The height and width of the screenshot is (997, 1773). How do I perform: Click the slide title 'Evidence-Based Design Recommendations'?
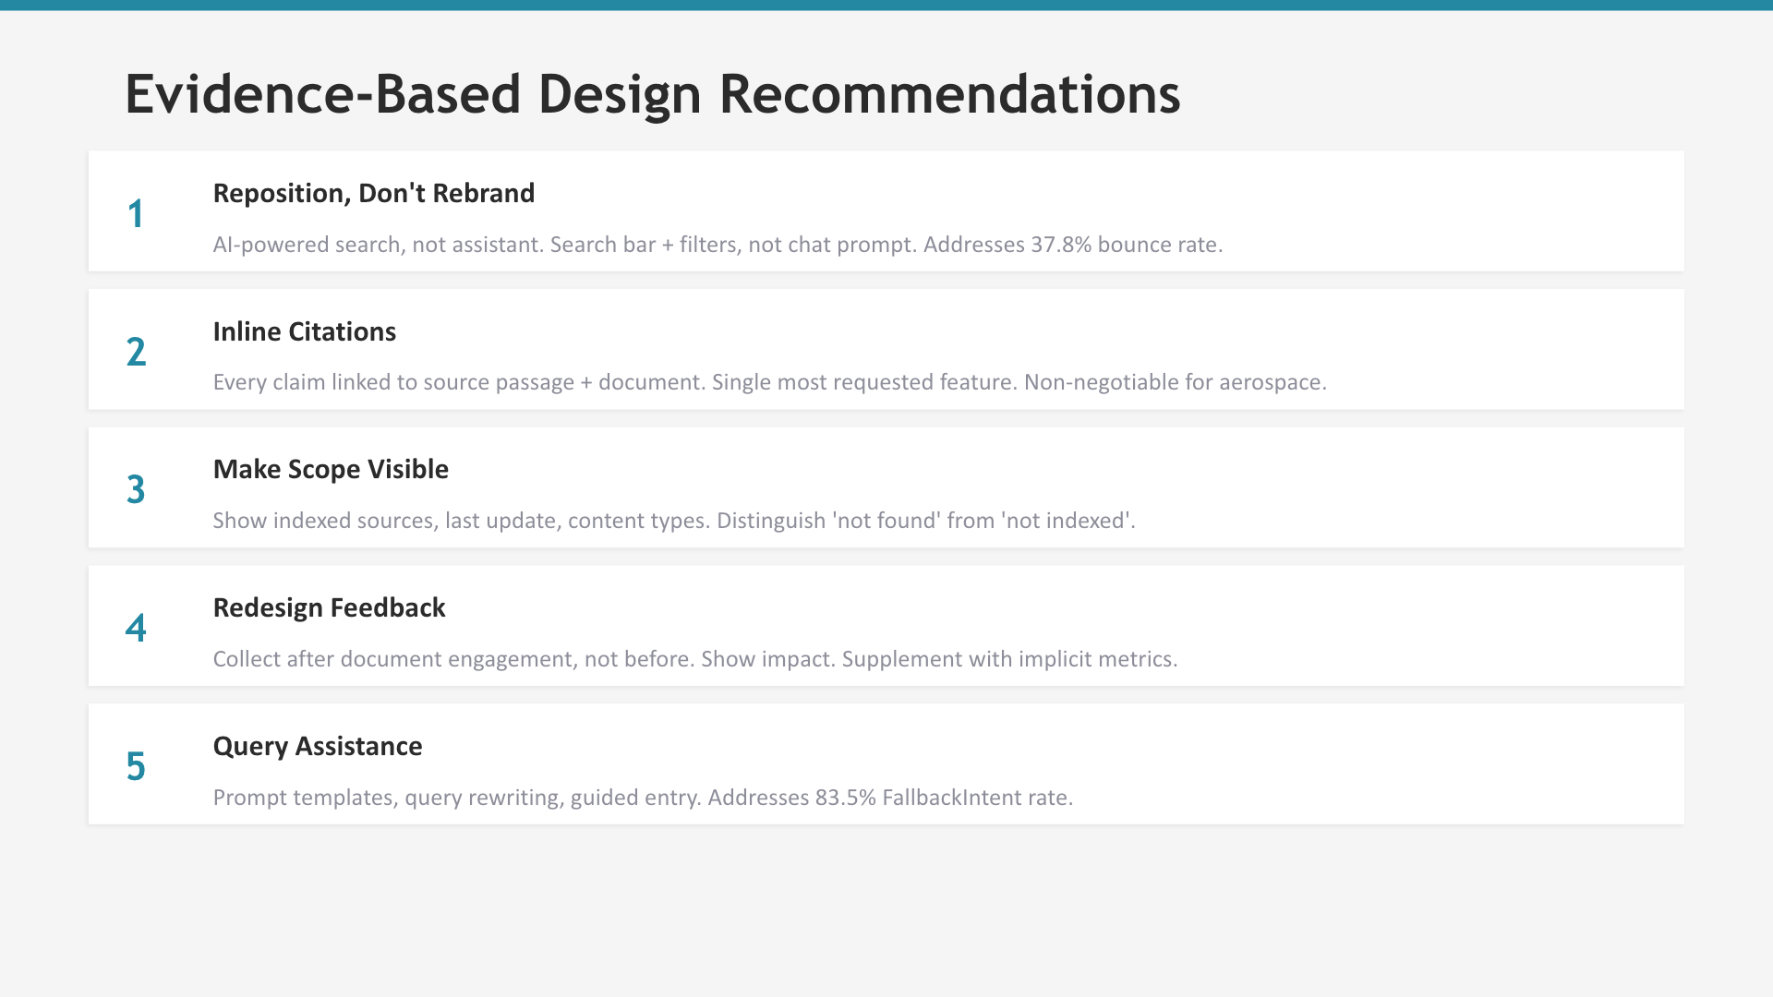coord(652,94)
